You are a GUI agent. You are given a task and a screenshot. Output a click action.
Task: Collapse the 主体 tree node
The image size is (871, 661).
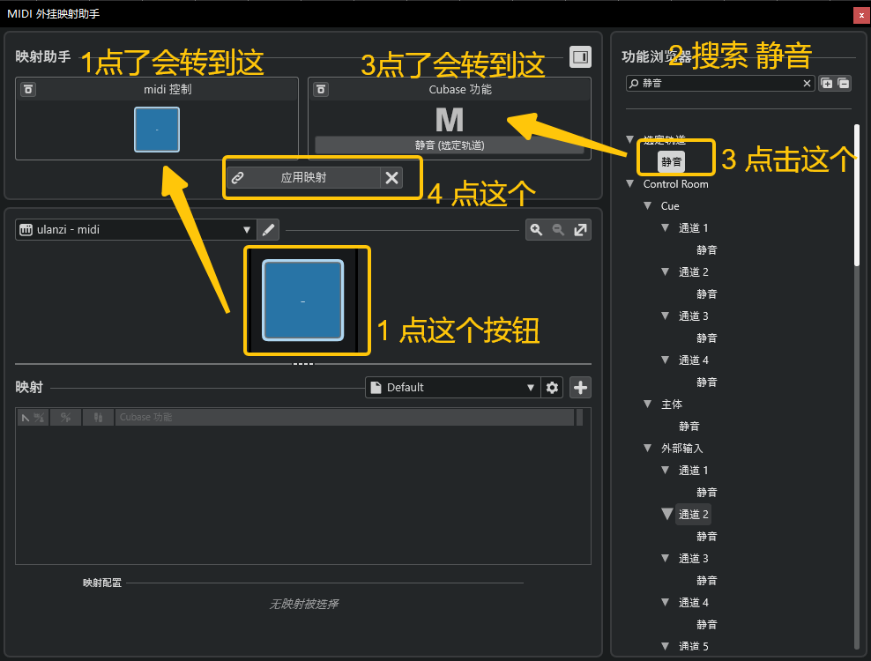click(648, 404)
